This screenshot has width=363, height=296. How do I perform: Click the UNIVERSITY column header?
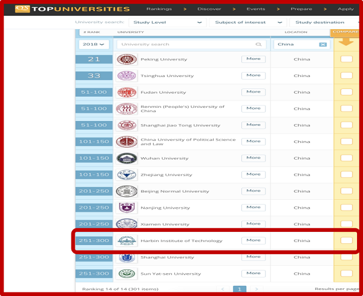pyautogui.click(x=131, y=32)
